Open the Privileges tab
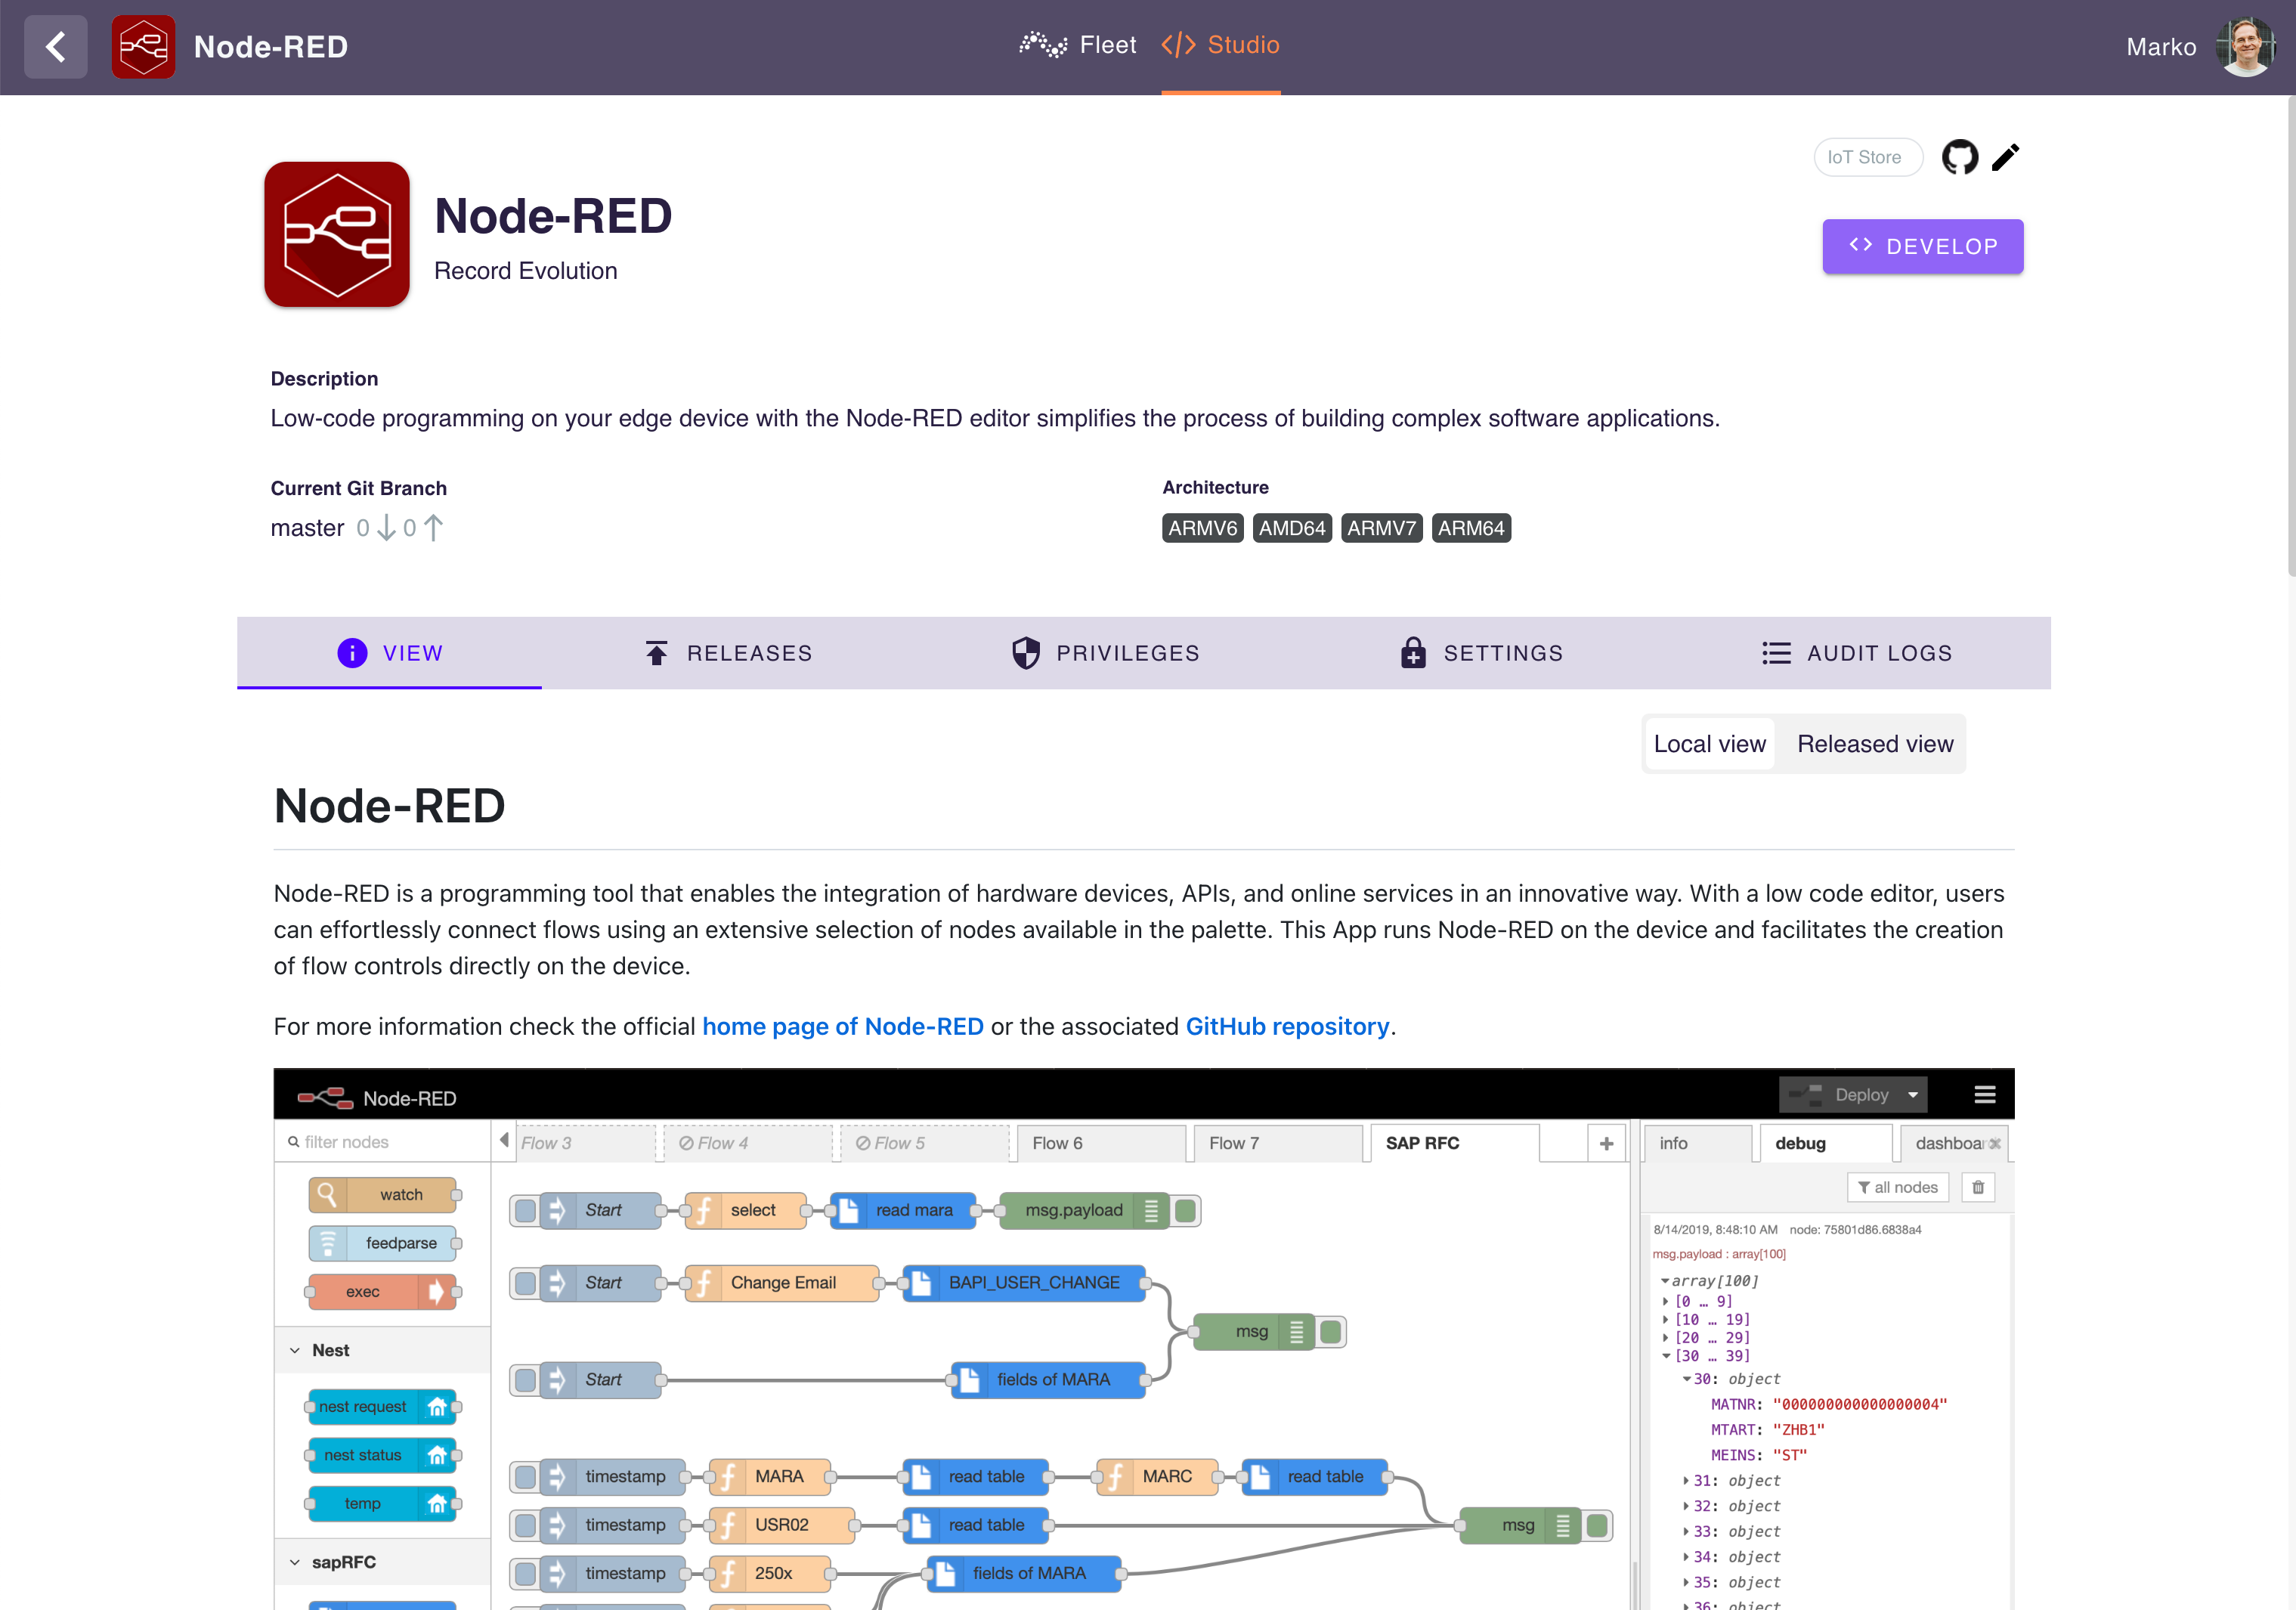Image resolution: width=2296 pixels, height=1610 pixels. pos(1105,653)
